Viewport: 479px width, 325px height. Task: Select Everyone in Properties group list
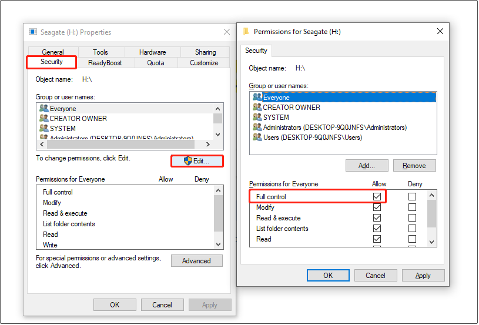[x=125, y=109]
